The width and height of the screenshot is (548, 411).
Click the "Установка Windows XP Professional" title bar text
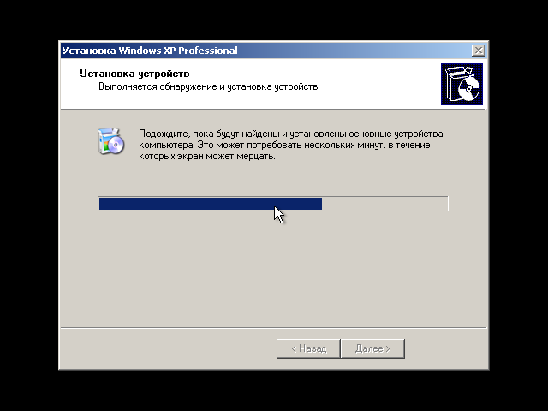(x=150, y=51)
